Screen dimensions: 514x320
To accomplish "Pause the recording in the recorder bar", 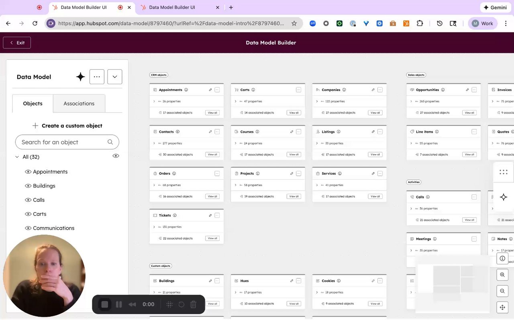I will [119, 304].
